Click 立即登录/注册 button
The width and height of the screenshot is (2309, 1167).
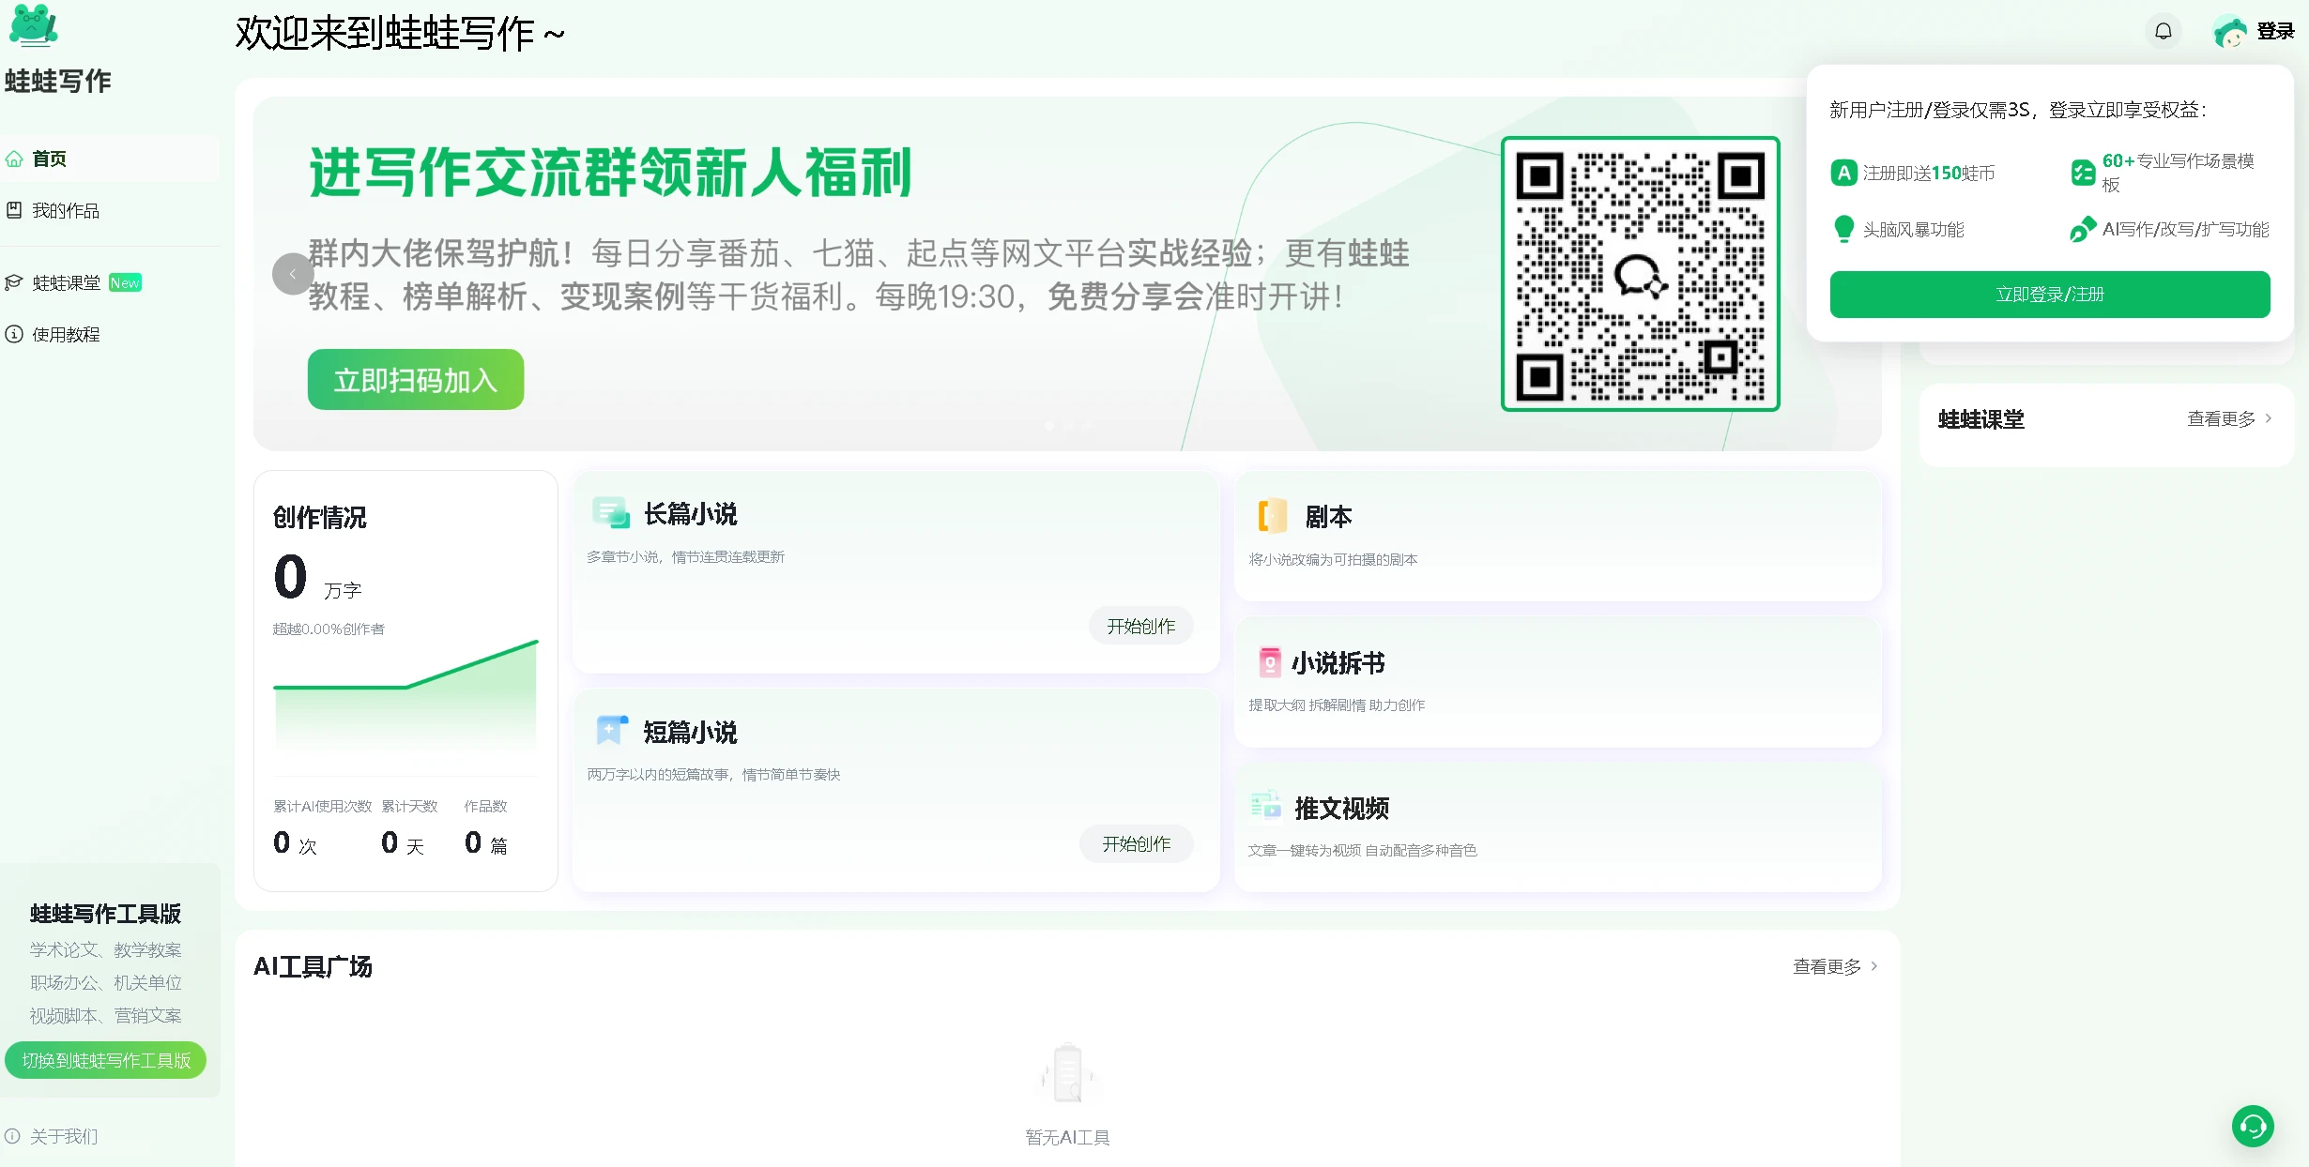point(2050,295)
